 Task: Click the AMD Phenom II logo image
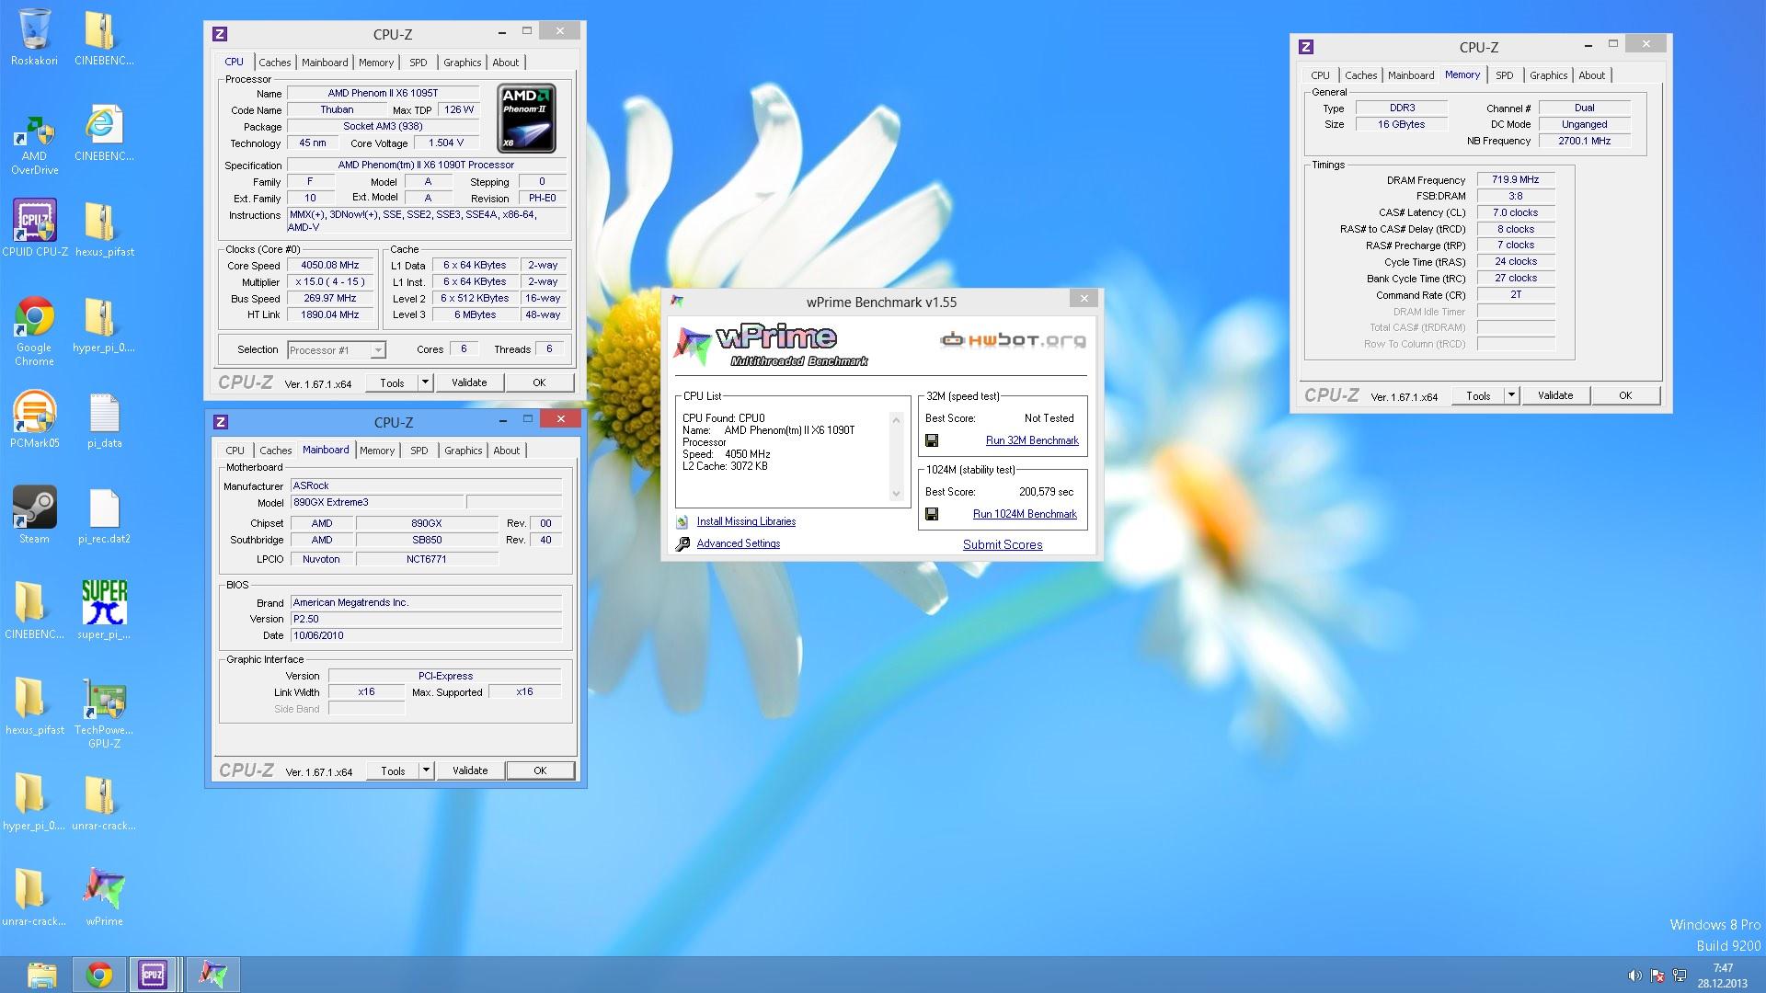coord(527,119)
